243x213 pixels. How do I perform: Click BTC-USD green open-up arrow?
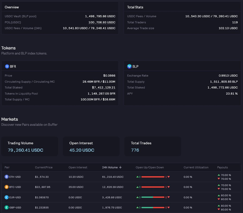point(137,187)
